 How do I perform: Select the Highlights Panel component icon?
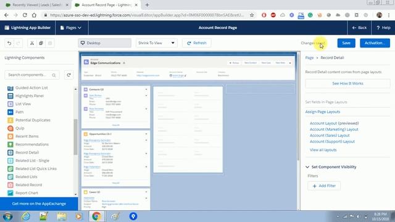(10, 96)
